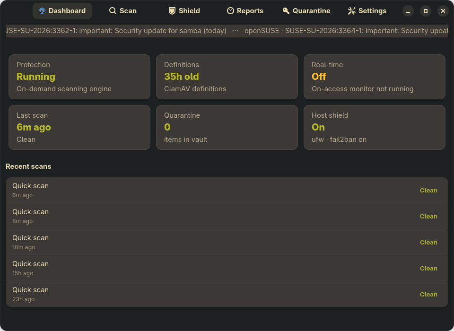Click the Dashboard tab eye icon
The width and height of the screenshot is (454, 331).
[42, 11]
